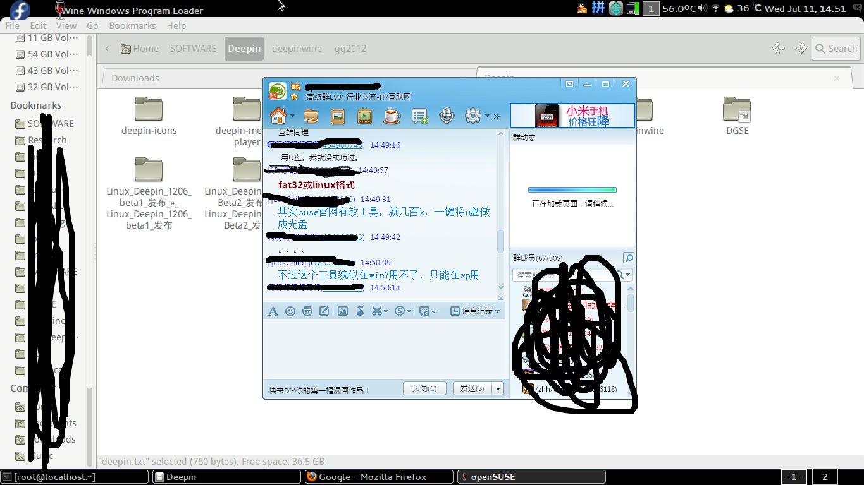The width and height of the screenshot is (864, 485).
Task: Start group voice chat microphone icon
Action: coord(447,116)
